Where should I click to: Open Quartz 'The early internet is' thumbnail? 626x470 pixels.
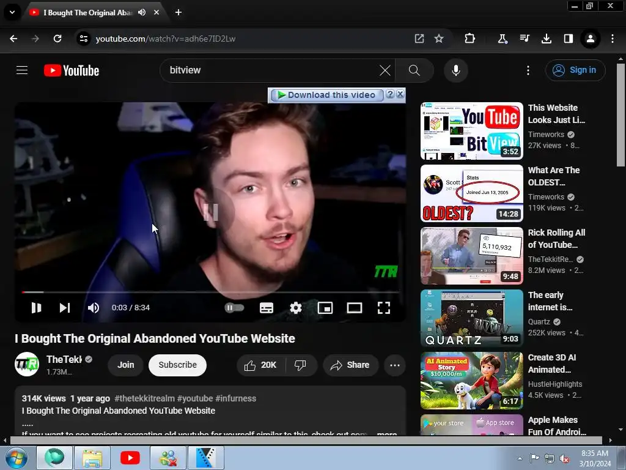pyautogui.click(x=471, y=318)
